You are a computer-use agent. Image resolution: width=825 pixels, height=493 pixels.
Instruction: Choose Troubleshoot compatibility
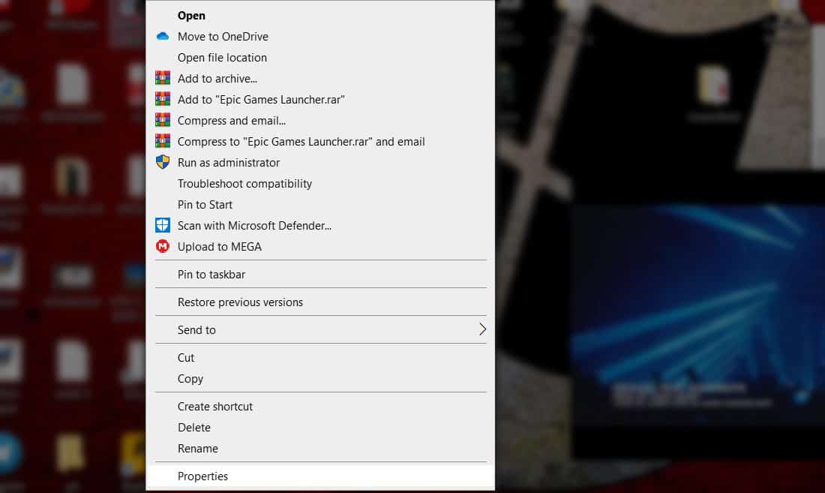click(x=320, y=184)
